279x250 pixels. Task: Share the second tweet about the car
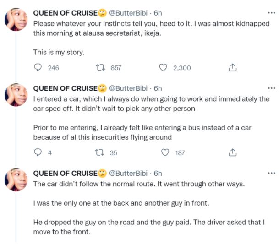pos(232,152)
